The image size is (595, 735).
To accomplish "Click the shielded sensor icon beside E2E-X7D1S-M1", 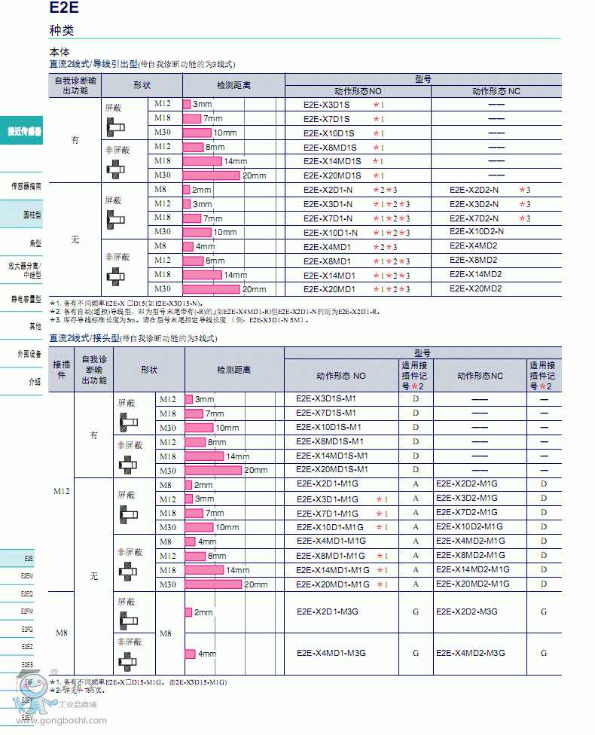I will (128, 422).
